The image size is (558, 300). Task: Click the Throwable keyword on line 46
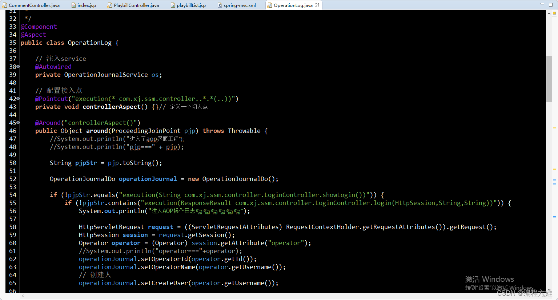[x=244, y=131]
